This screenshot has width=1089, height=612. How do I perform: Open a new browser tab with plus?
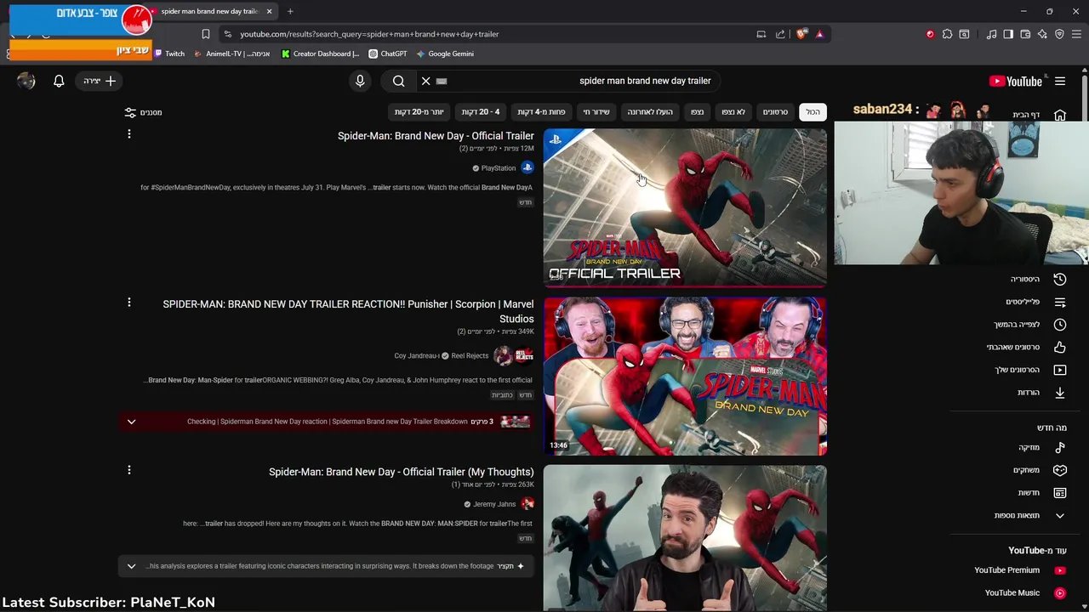(x=290, y=11)
